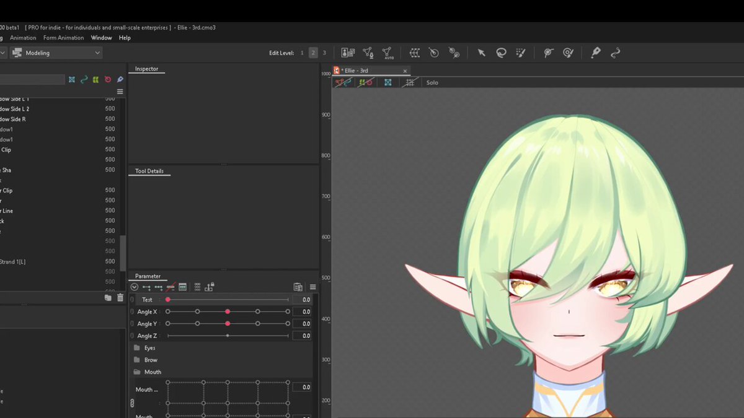Select the Create rotation deformer icon
This screenshot has width=744, height=418.
coord(434,53)
